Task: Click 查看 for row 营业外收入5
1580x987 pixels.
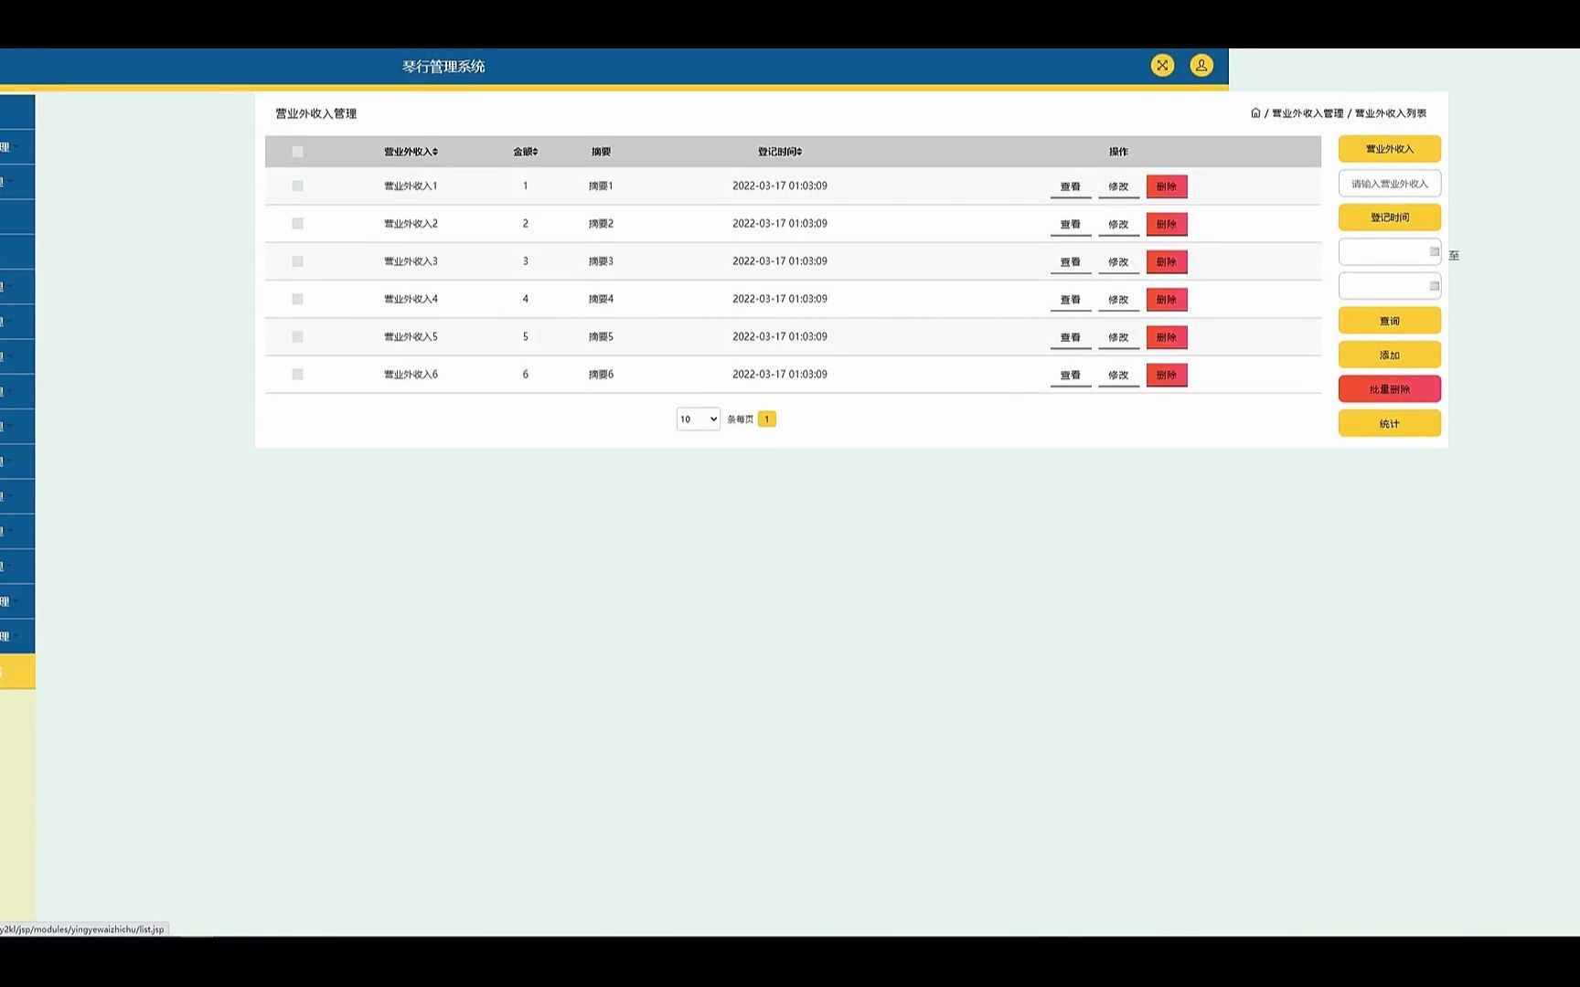Action: pyautogui.click(x=1070, y=337)
